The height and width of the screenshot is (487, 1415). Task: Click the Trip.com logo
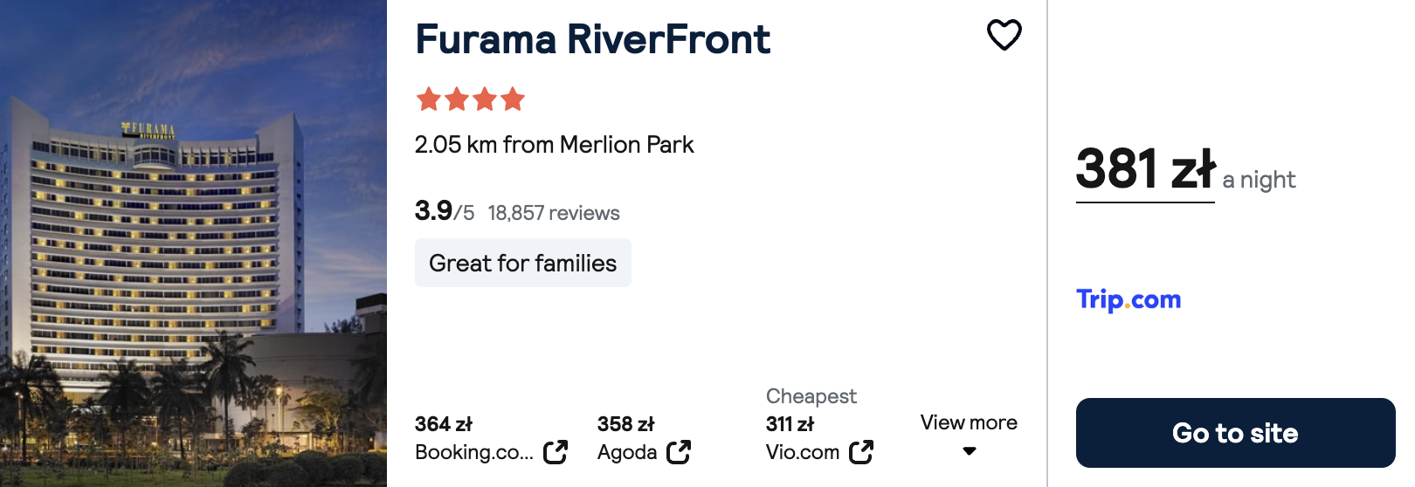1129,299
